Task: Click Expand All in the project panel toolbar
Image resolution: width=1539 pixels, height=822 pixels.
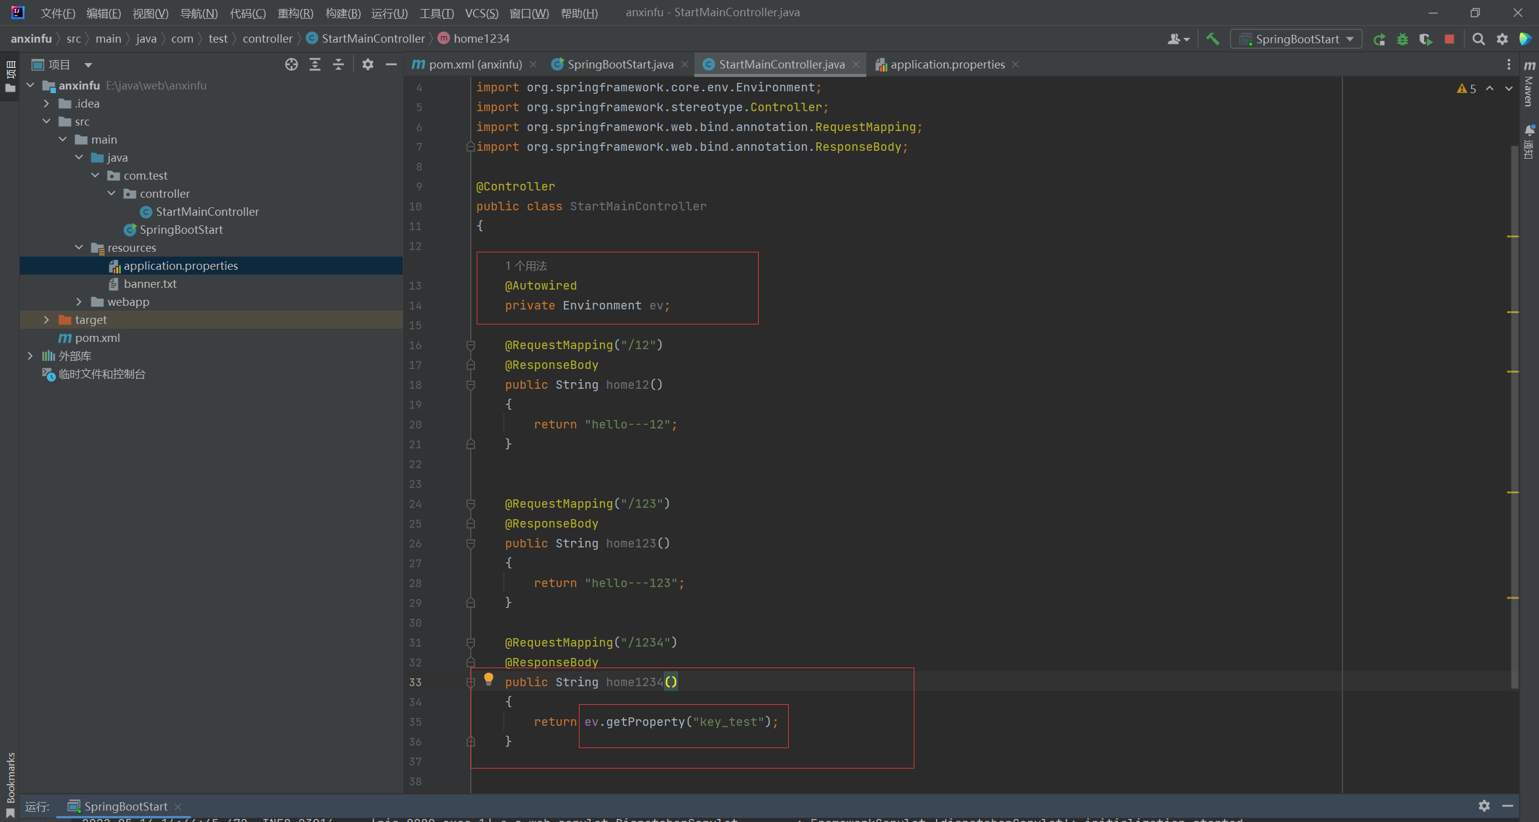Action: click(x=315, y=64)
